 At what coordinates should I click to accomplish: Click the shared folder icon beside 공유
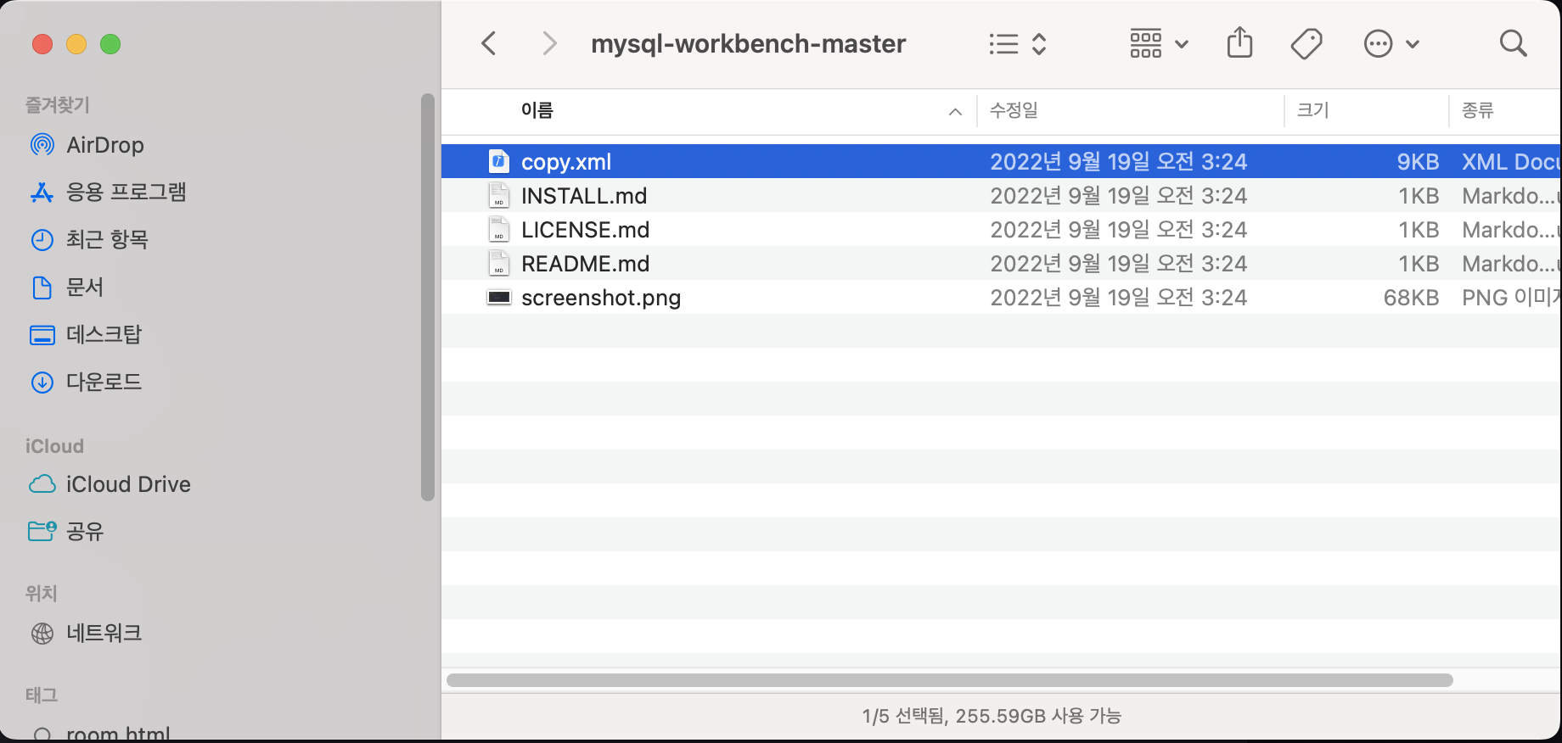[x=42, y=532]
